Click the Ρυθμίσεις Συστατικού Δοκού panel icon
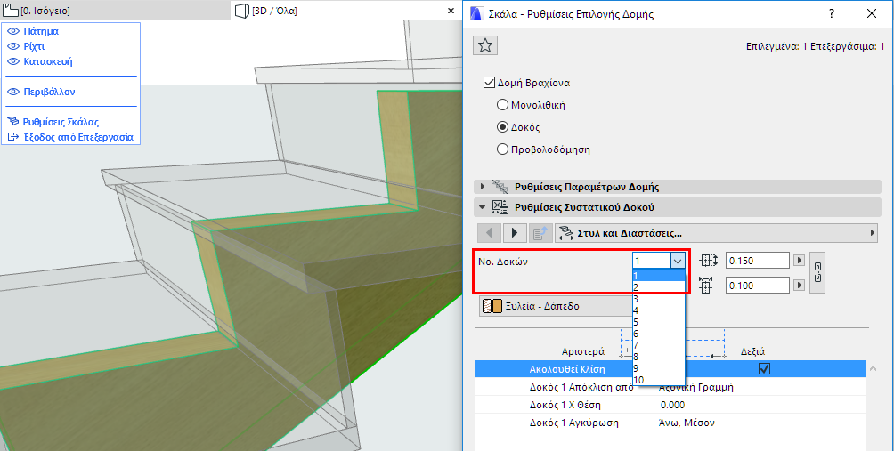Screen dimensions: 894x451 [500, 207]
